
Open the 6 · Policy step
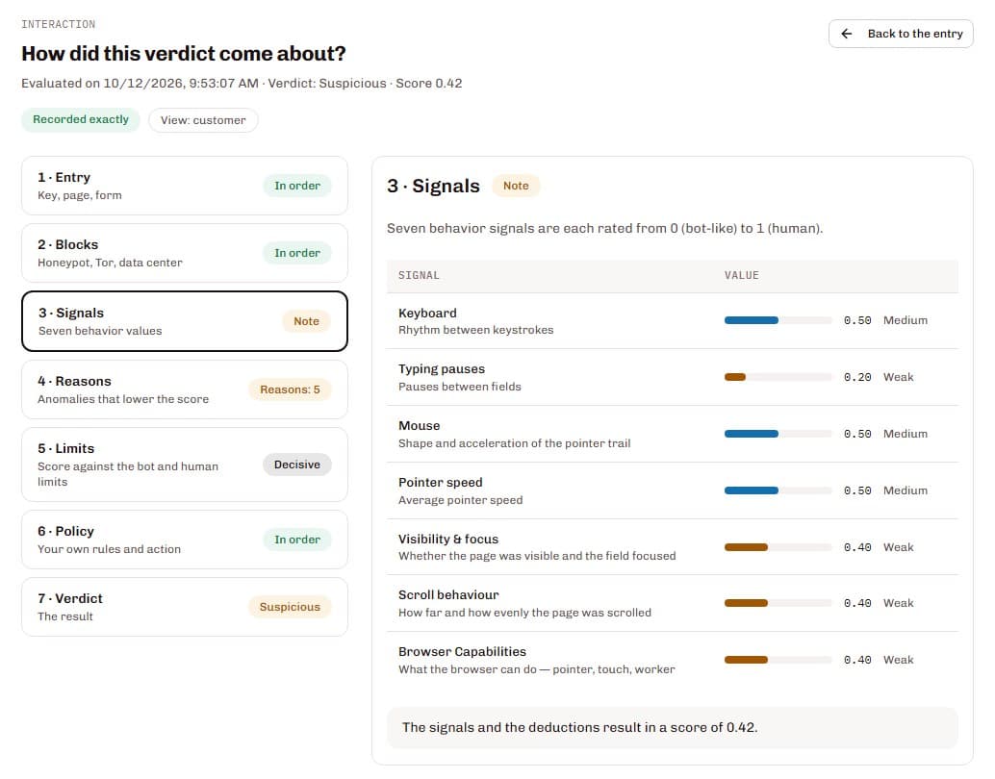(x=185, y=540)
